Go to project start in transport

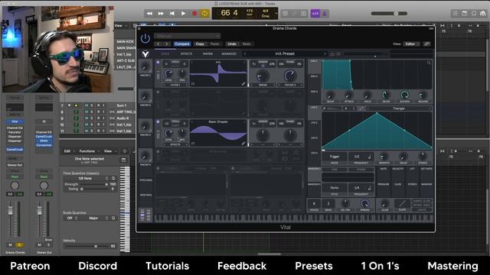(x=171, y=14)
